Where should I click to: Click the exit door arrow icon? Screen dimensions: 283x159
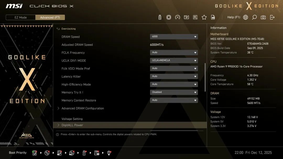272,17
